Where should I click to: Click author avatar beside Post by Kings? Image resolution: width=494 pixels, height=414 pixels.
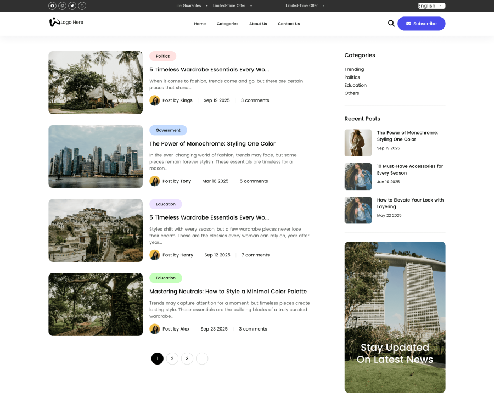[x=155, y=100]
